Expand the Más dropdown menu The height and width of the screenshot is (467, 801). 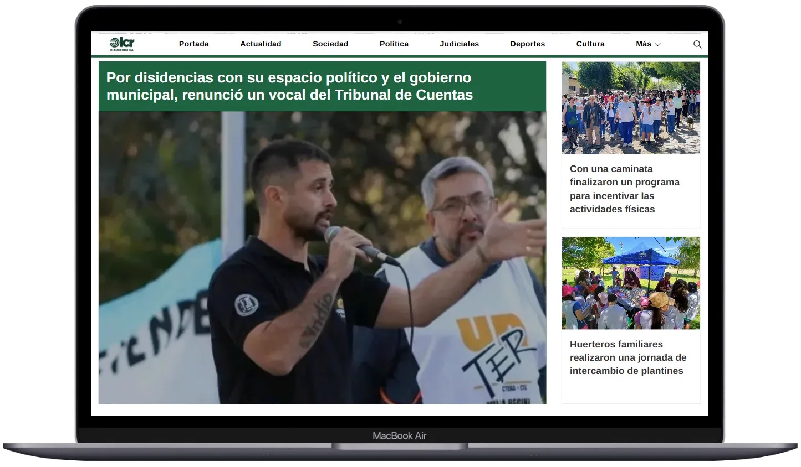click(x=648, y=44)
